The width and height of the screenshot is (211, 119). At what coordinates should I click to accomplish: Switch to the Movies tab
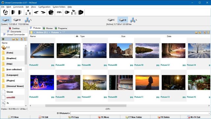point(47,28)
